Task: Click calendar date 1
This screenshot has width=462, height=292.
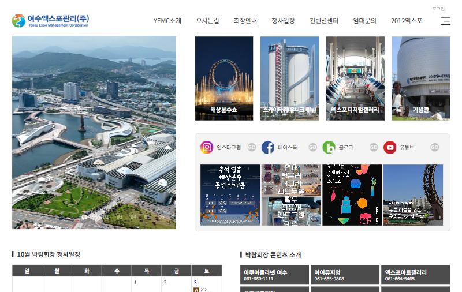Action: [135, 283]
